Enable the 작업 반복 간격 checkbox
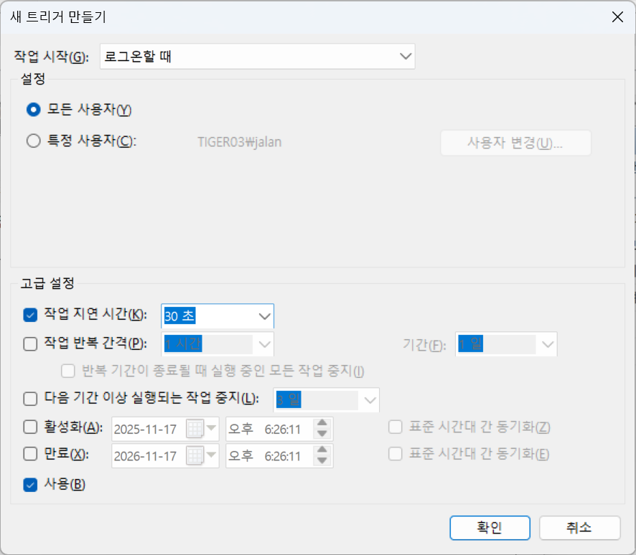The height and width of the screenshot is (555, 636). pyautogui.click(x=30, y=343)
